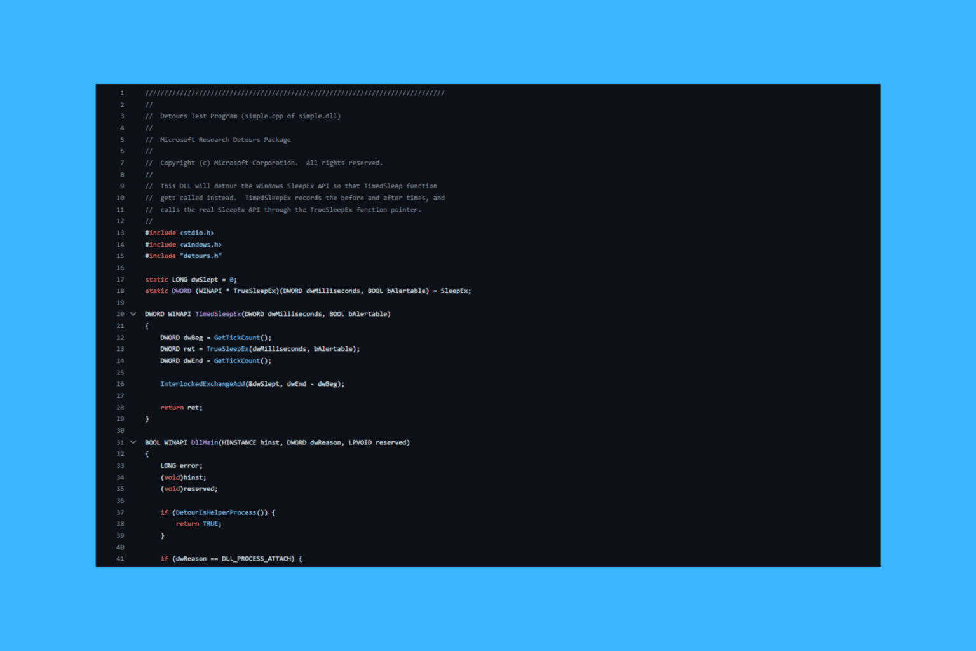Select line number 9
This screenshot has width=976, height=651.
(x=122, y=186)
